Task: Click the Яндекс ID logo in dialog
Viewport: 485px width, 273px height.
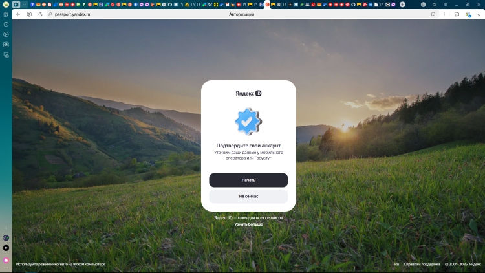Action: click(x=248, y=93)
